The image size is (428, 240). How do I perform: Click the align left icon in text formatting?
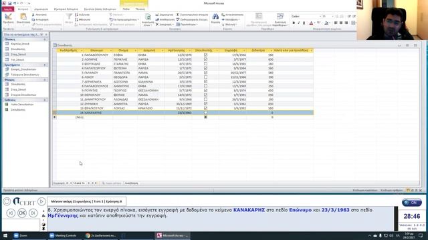coord(336,23)
